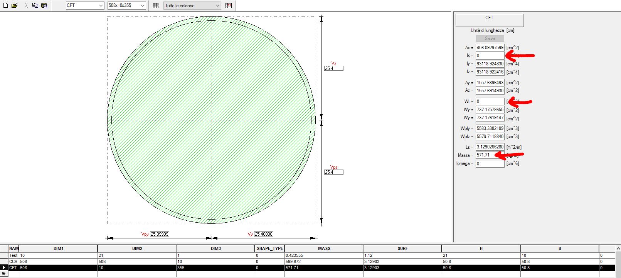Click the Wt value field

(490, 102)
